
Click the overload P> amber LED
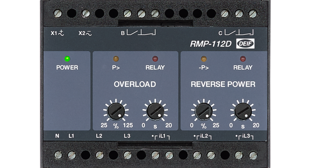tap(116, 58)
